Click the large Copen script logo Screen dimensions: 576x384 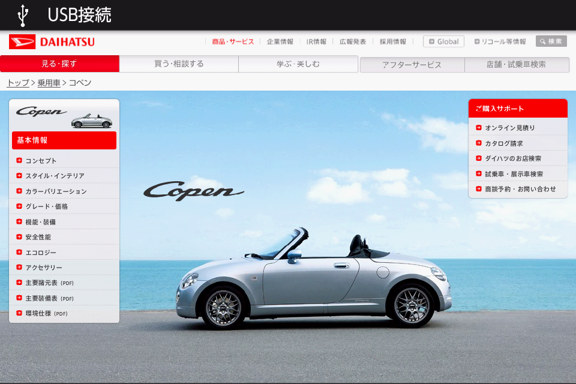coord(193,191)
